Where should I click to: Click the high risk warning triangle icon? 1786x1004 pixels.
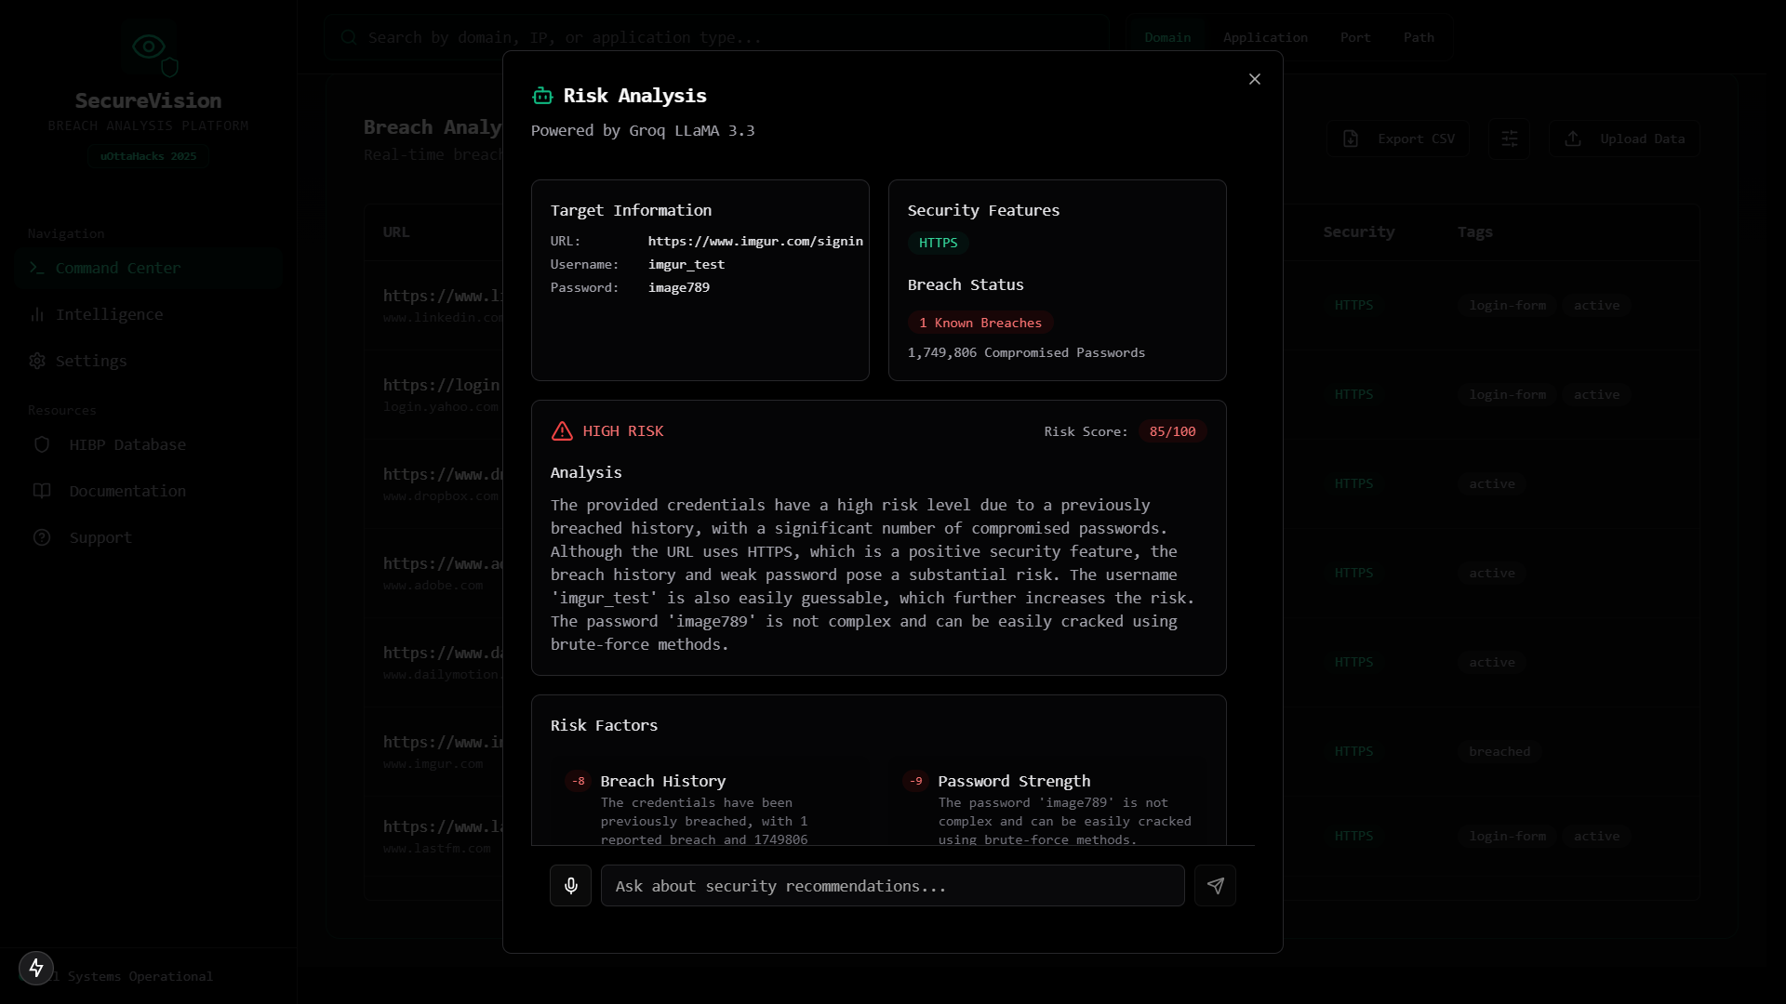(x=562, y=431)
